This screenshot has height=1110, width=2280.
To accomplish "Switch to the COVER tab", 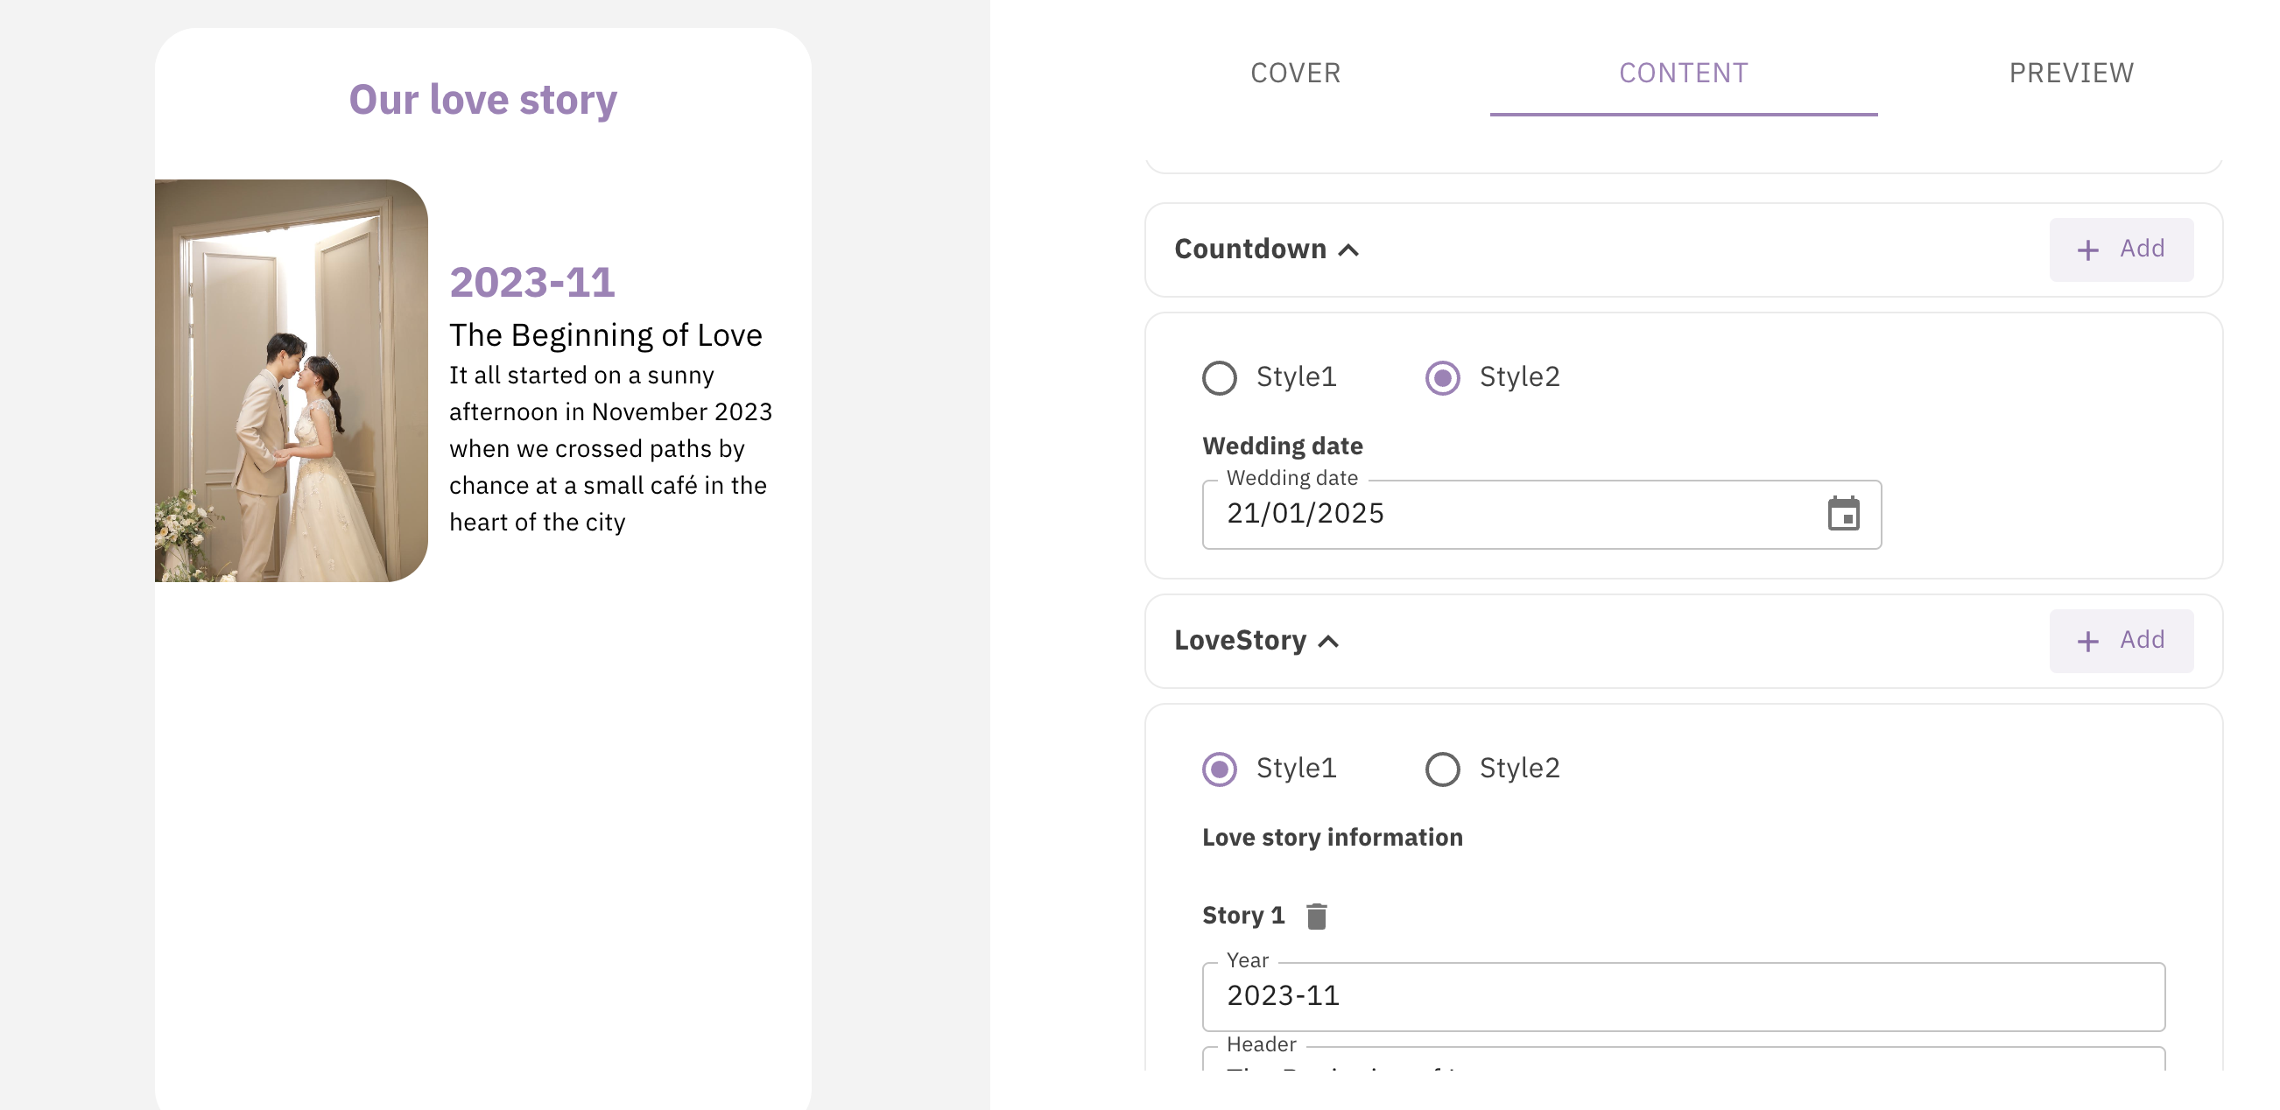I will pyautogui.click(x=1295, y=73).
